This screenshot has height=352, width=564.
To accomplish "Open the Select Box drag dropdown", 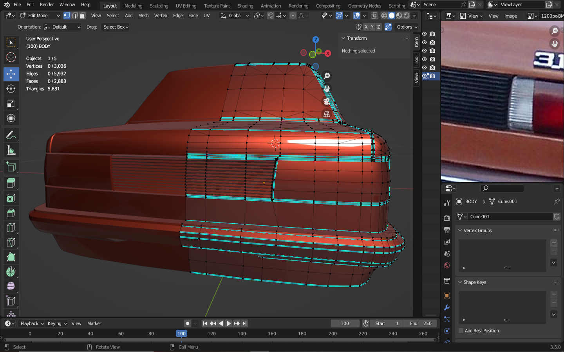I will click(x=116, y=27).
